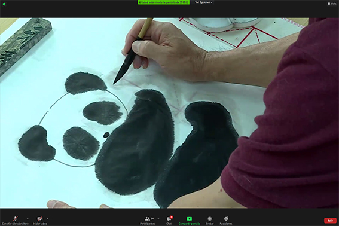Click the Grabar label text

[209, 224]
